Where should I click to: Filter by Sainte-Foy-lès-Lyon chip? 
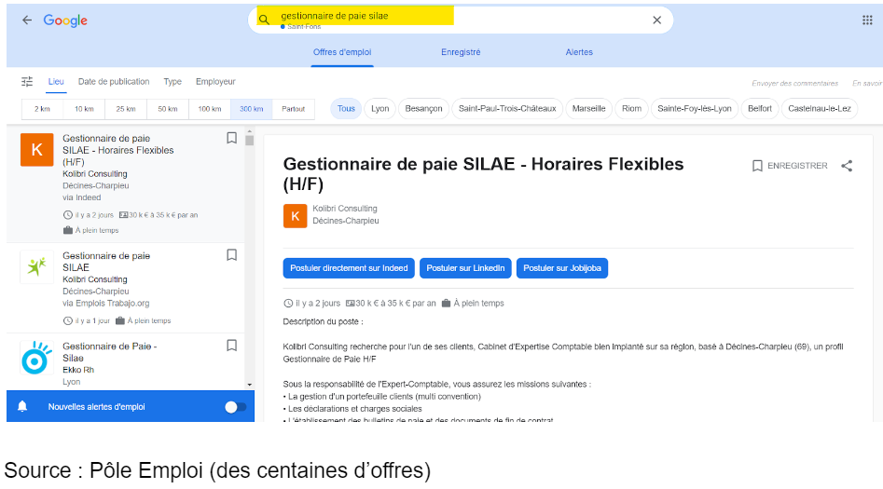pyautogui.click(x=695, y=109)
